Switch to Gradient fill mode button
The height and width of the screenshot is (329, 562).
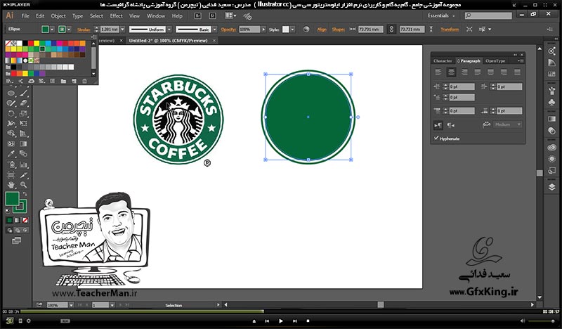tap(17, 220)
